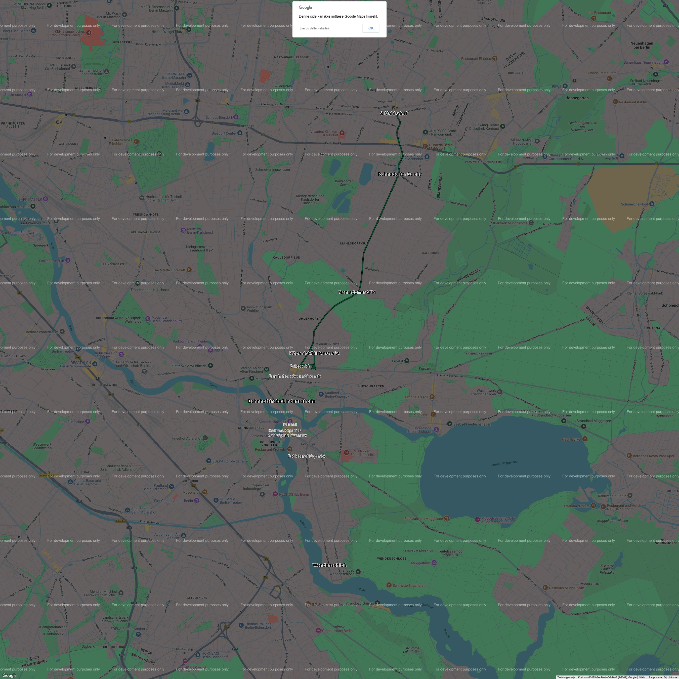Click the Restaurant Rhodos icon

[x=495, y=58]
